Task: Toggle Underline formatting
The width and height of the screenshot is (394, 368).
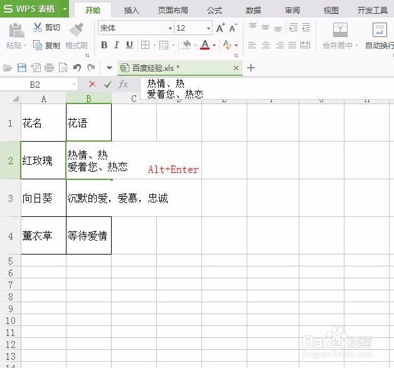Action: click(x=129, y=45)
